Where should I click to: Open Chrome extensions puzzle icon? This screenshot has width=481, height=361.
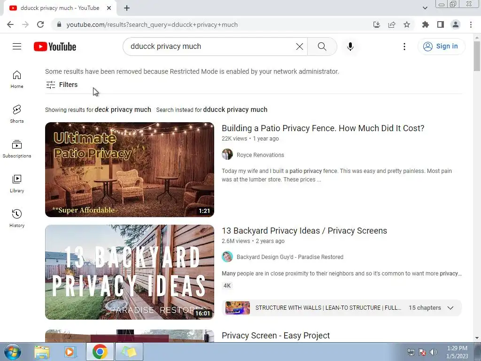pyautogui.click(x=426, y=24)
